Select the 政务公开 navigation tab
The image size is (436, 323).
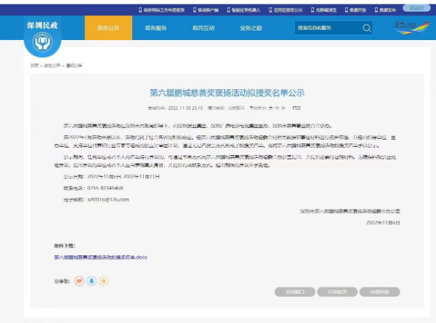click(109, 28)
